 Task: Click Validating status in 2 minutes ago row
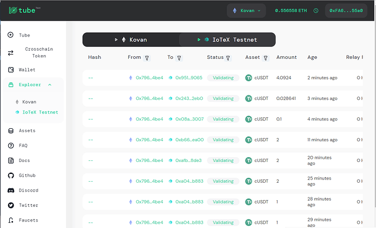coord(223,77)
